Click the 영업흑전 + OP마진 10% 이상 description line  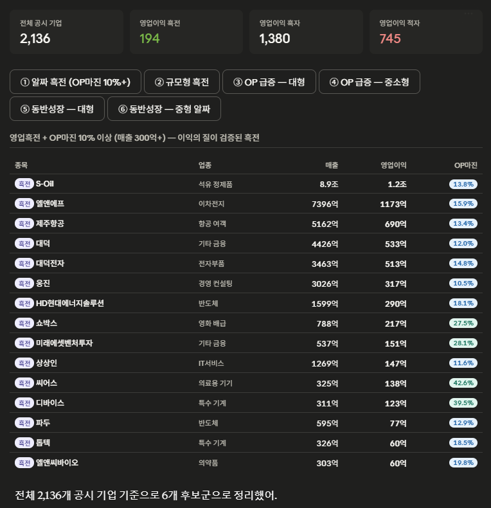coord(134,138)
